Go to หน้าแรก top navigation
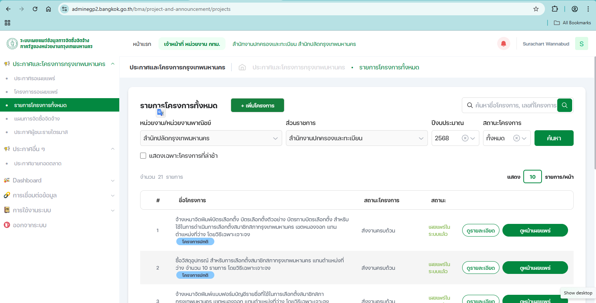Viewport: 596px width, 303px height. (142, 44)
